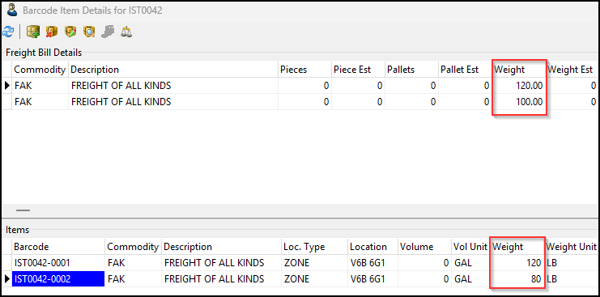
Task: Click the Location column header
Action: 372,247
